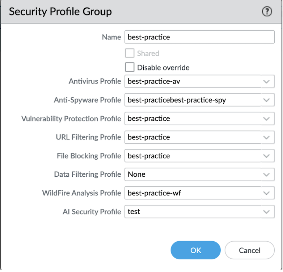Image resolution: width=283 pixels, height=272 pixels.
Task: Click the test value in AI Security field
Action: point(134,212)
